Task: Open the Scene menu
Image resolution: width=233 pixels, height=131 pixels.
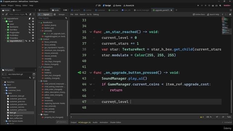Action: tap(3, 5)
